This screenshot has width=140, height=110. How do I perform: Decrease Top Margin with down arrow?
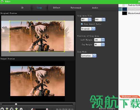[x=103, y=46]
